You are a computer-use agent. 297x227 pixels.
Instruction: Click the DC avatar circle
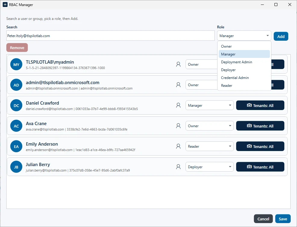click(16, 106)
